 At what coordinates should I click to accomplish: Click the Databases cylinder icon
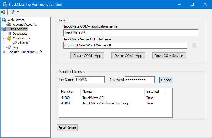coord(10,34)
